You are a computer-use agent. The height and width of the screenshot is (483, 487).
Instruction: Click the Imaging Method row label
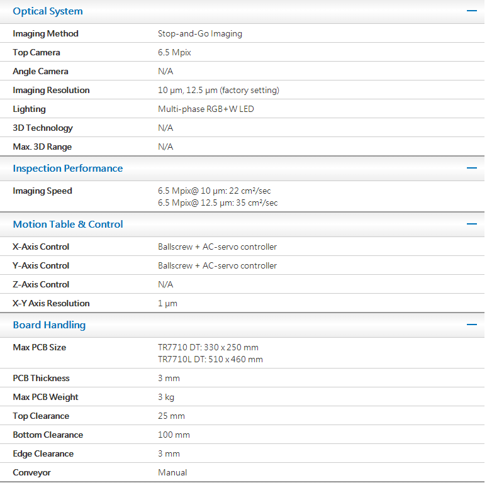pyautogui.click(x=46, y=33)
